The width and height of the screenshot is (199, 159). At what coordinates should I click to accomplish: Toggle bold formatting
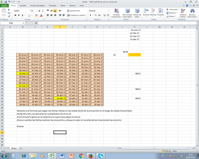(x=15, y=15)
